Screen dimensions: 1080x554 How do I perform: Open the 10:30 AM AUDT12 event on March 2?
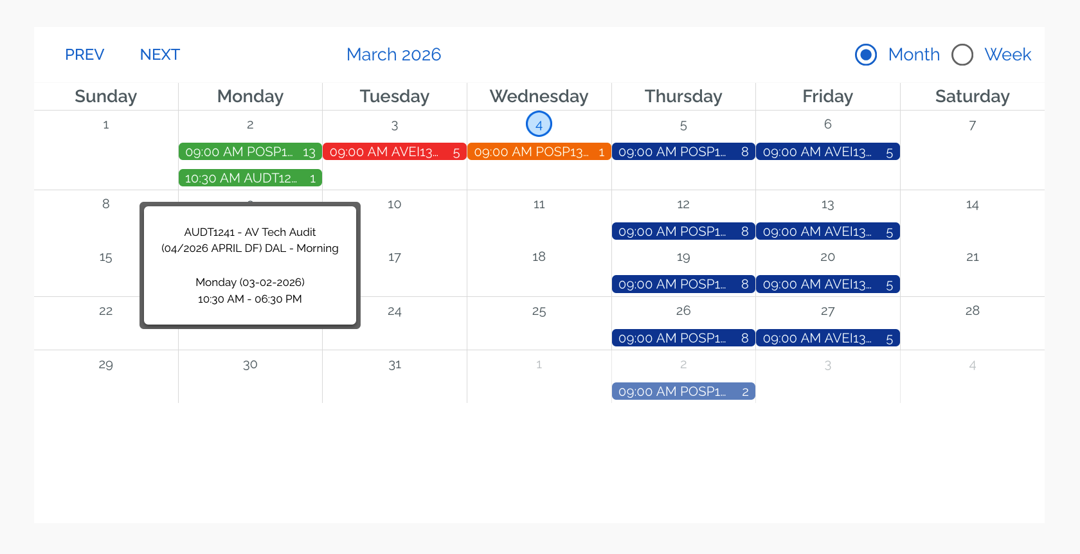pyautogui.click(x=250, y=177)
